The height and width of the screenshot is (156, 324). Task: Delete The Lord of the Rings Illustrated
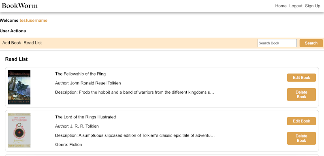pos(301,138)
